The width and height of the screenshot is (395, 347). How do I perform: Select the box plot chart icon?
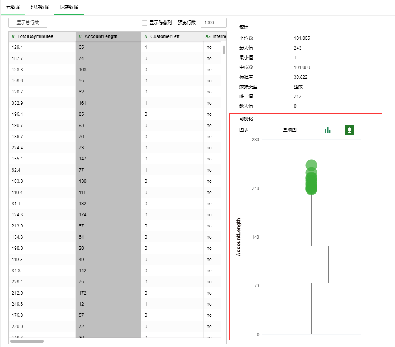point(349,130)
